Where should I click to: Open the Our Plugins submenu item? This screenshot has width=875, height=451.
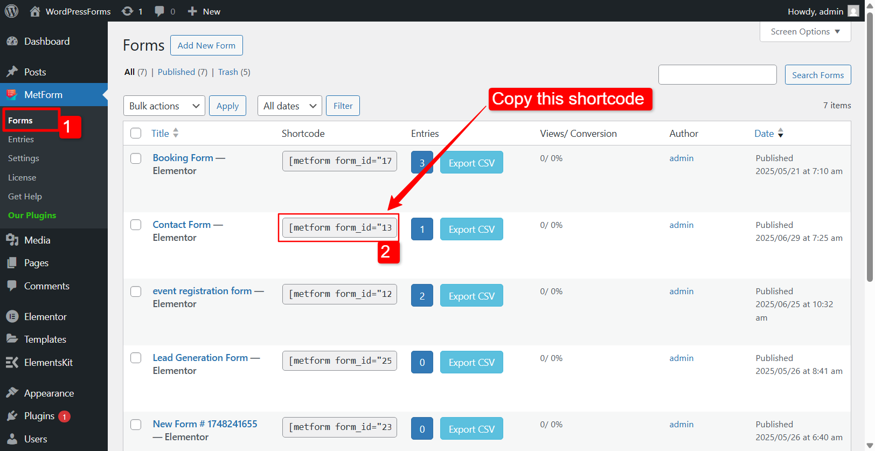tap(32, 215)
